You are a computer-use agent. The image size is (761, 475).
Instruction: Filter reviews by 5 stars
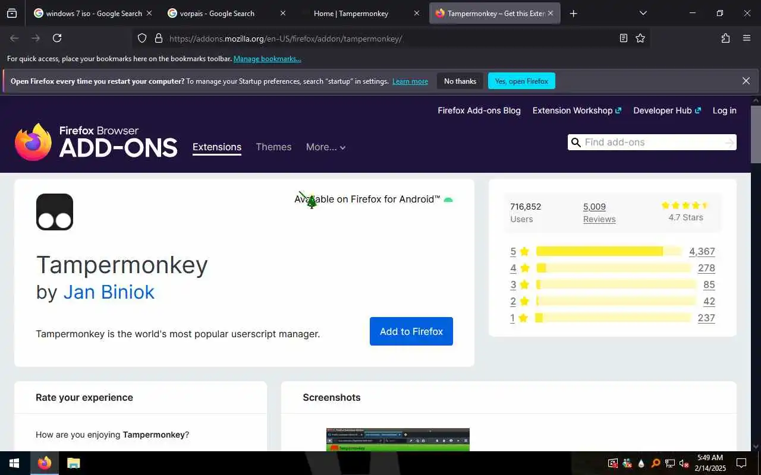point(520,251)
